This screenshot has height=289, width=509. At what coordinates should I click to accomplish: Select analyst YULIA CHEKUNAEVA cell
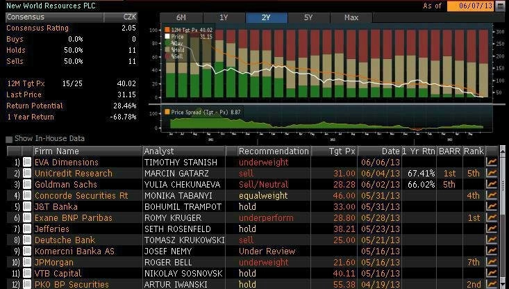tap(184, 184)
